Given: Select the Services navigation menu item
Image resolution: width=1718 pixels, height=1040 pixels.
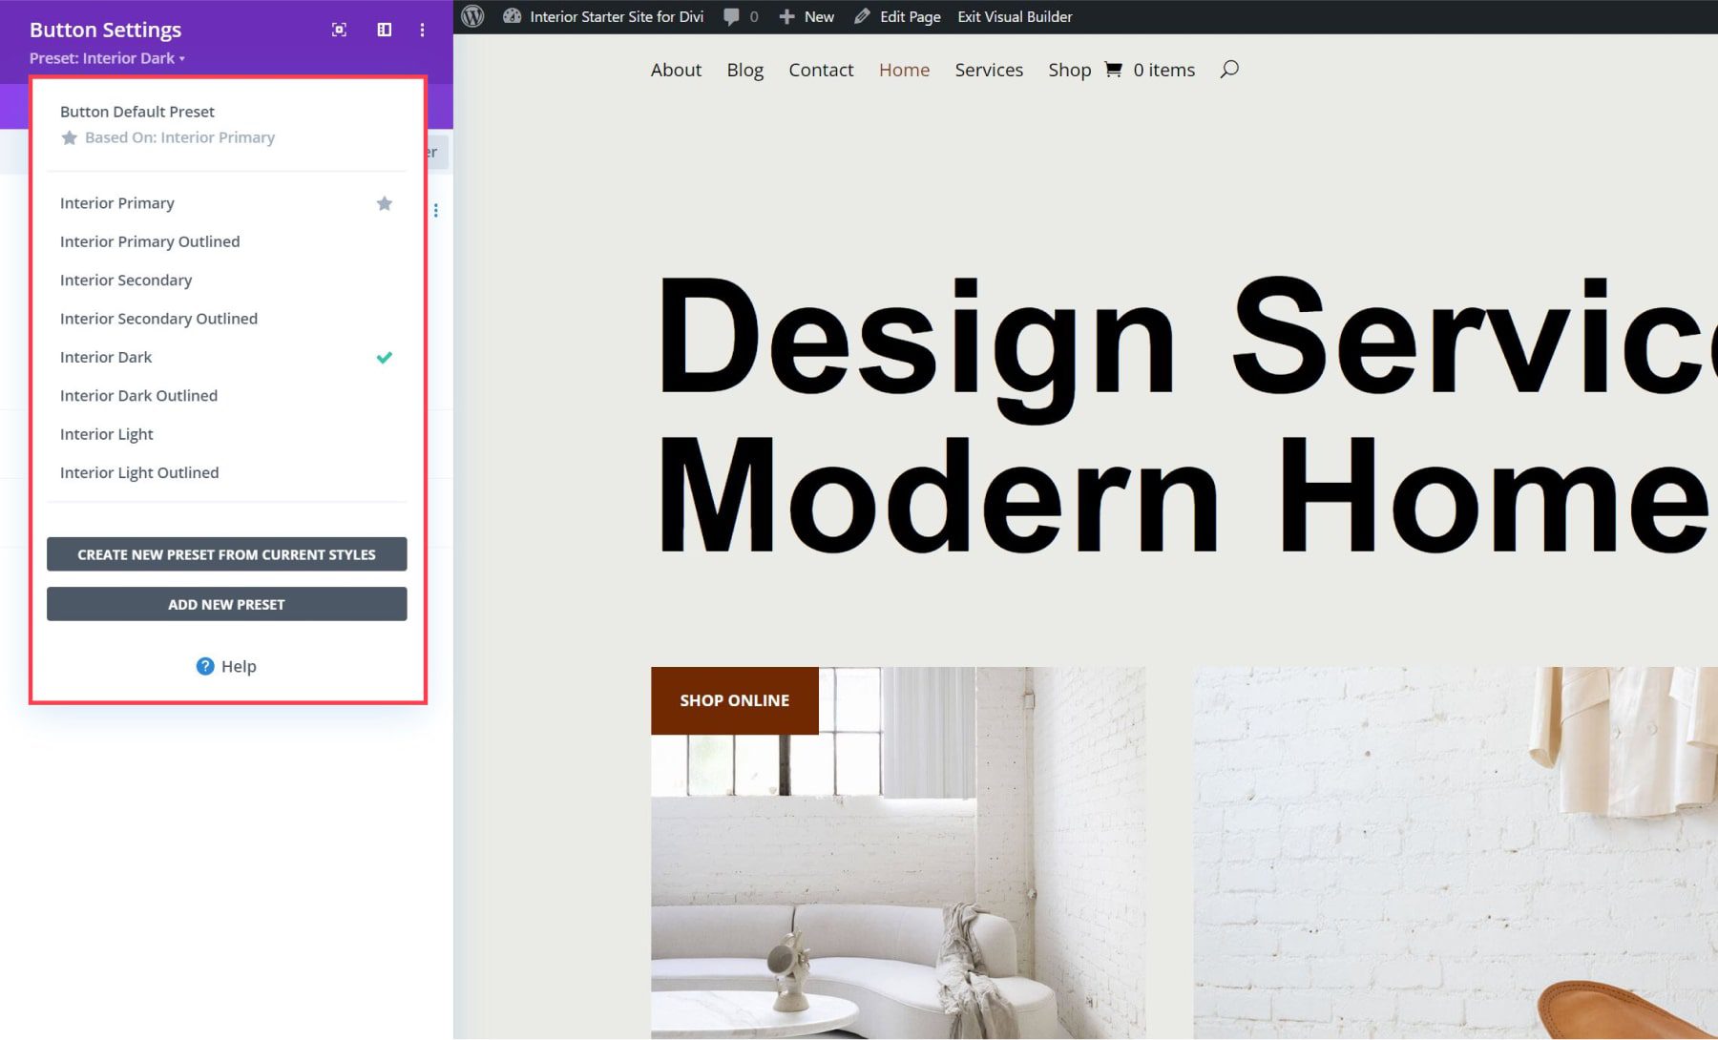Looking at the screenshot, I should [x=989, y=69].
